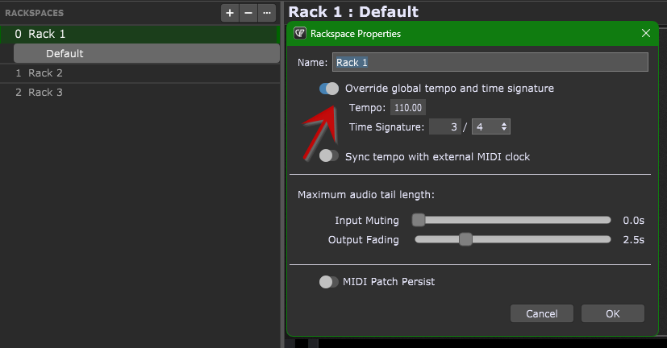Click the Input Muting slider handle

tap(419, 220)
